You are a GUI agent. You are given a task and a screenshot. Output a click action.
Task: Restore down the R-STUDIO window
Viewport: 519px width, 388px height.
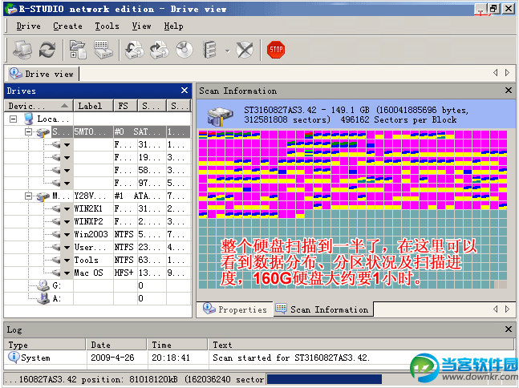pyautogui.click(x=494, y=9)
